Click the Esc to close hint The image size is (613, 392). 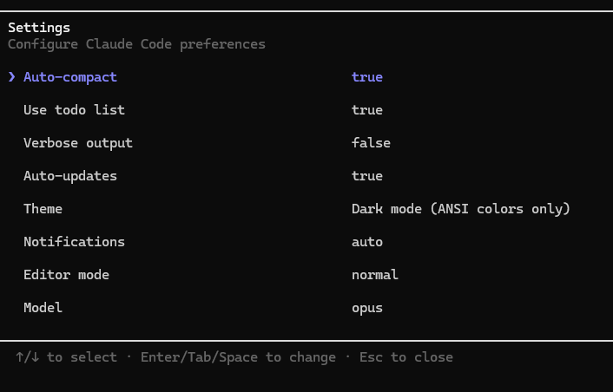point(406,357)
